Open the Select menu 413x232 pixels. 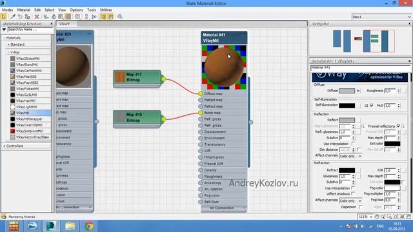coord(49,10)
